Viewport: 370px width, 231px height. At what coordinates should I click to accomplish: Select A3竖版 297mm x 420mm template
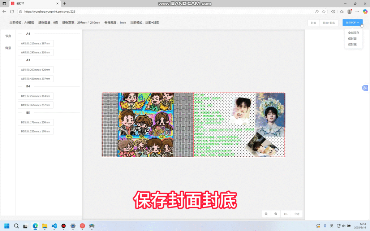[x=36, y=70]
